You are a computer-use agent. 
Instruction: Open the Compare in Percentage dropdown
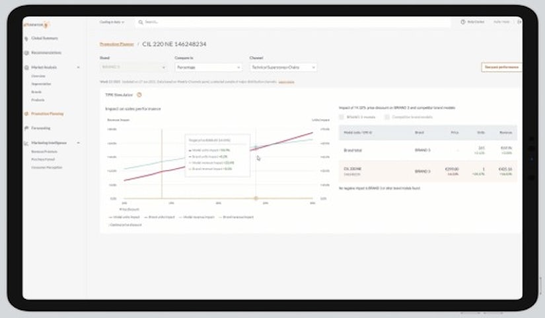tap(208, 67)
